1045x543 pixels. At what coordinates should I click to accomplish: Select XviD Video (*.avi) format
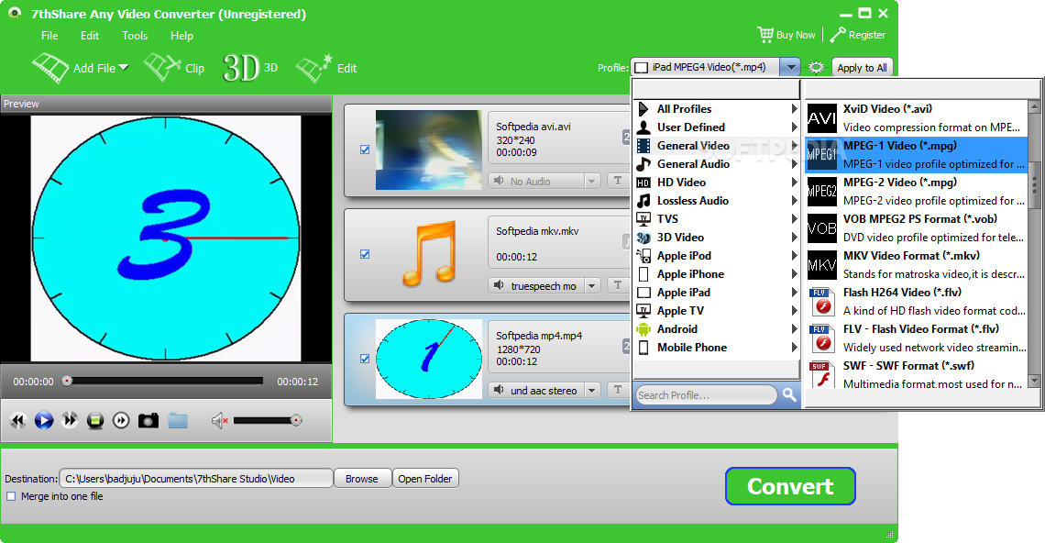pyautogui.click(x=916, y=118)
